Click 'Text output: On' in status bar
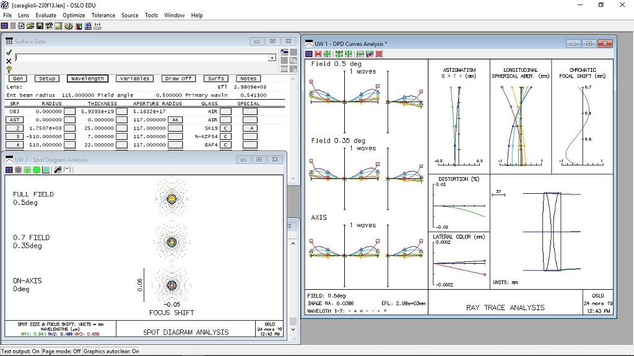 [x=20, y=351]
